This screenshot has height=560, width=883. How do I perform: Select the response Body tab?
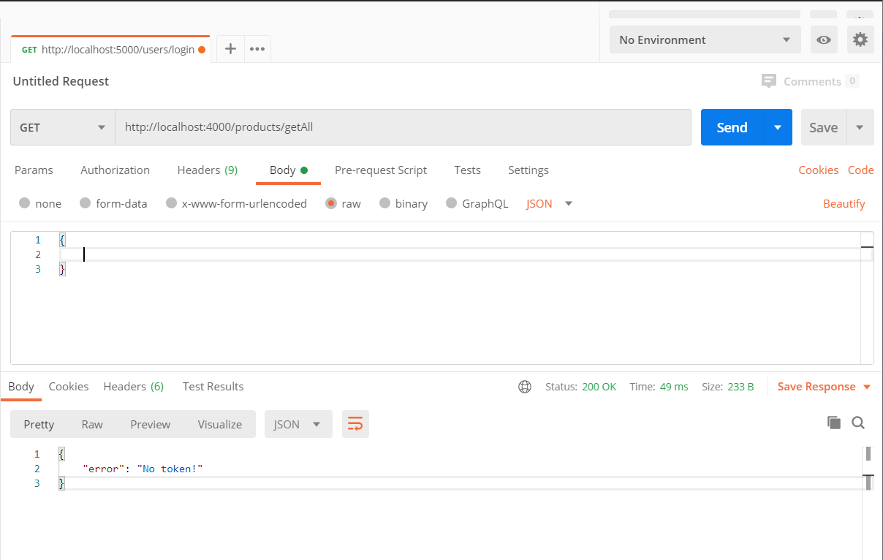tap(21, 386)
